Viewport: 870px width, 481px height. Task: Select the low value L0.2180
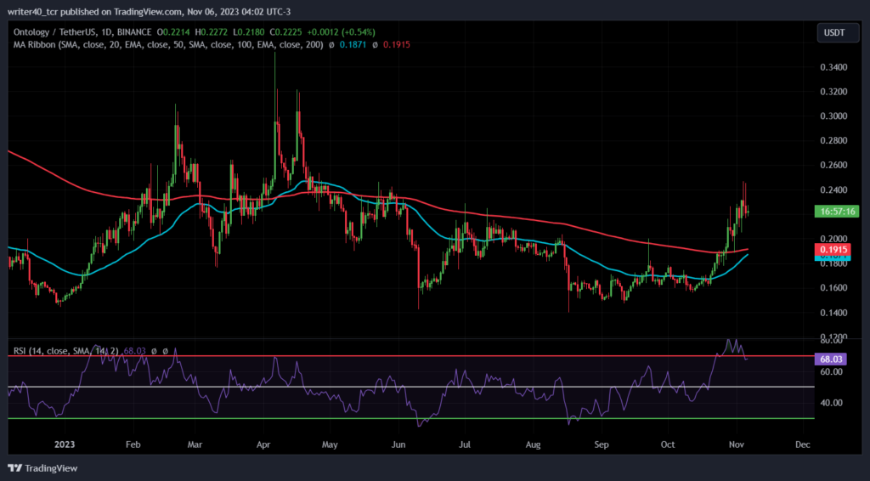(x=248, y=32)
